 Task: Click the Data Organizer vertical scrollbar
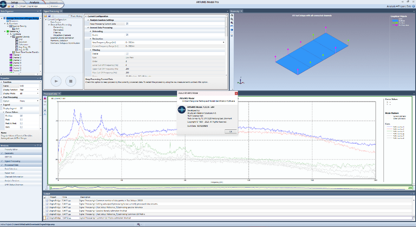pyautogui.click(x=41, y=45)
